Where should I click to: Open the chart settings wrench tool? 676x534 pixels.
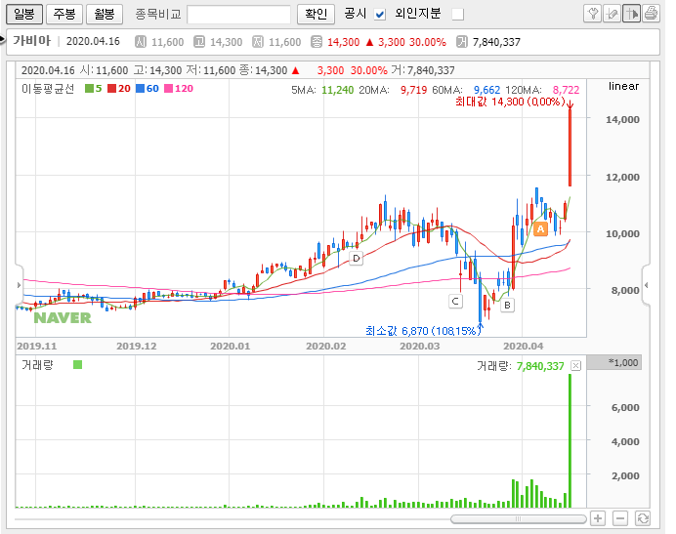click(592, 14)
